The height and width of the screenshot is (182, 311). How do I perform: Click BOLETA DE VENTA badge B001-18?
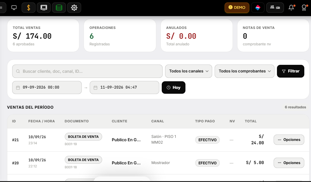click(x=83, y=160)
